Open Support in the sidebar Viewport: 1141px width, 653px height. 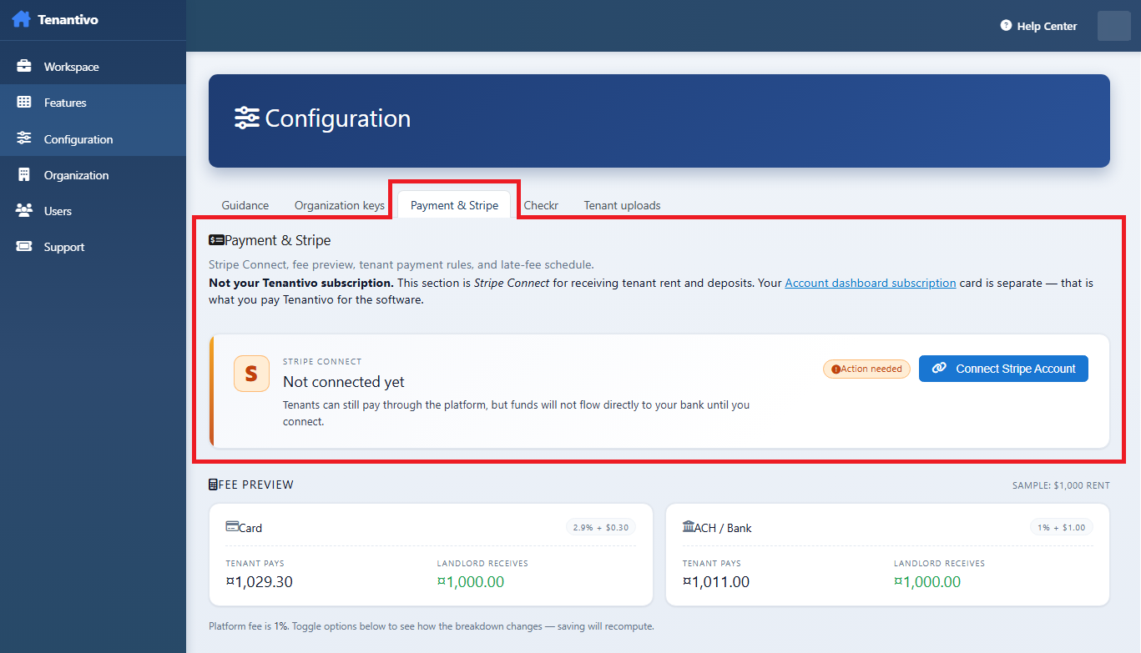[x=93, y=247]
